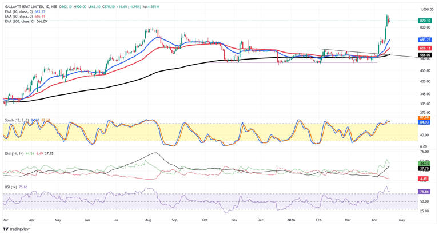Click the Jun label on time axis
The image size is (439, 234).
[87, 220]
